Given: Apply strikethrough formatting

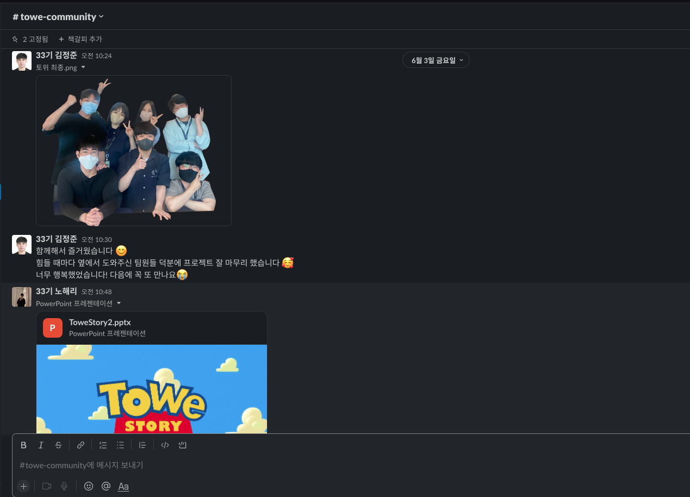Looking at the screenshot, I should point(58,445).
